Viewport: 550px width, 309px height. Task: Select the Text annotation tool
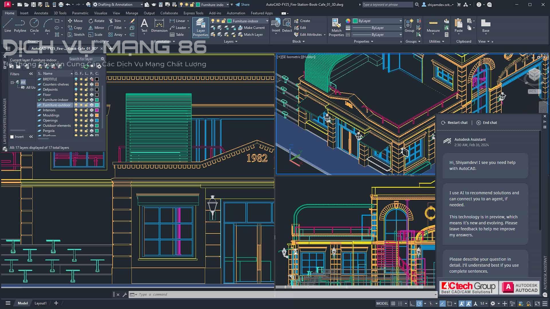pyautogui.click(x=144, y=25)
